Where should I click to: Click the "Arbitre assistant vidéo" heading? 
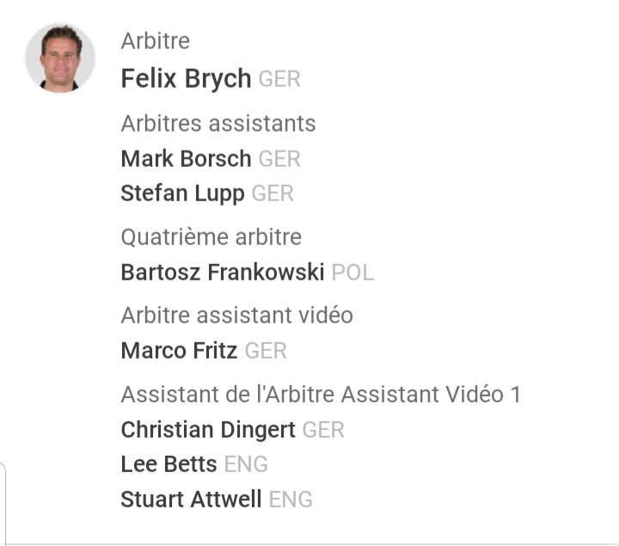coord(236,315)
